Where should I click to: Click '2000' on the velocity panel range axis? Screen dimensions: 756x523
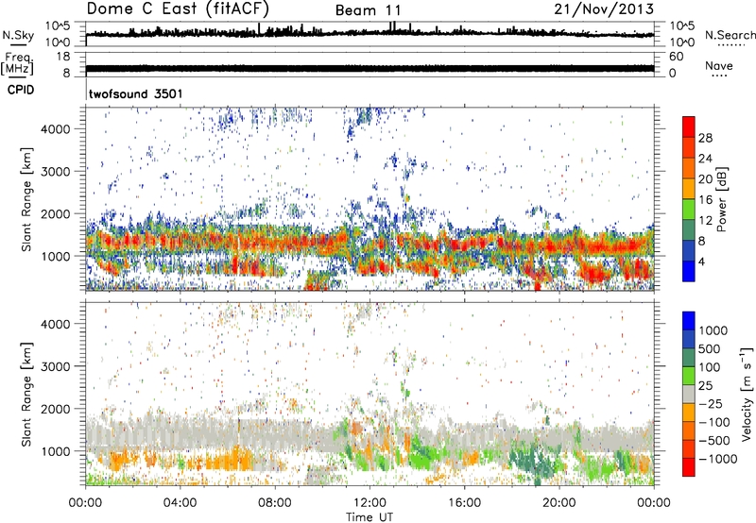tap(56, 409)
